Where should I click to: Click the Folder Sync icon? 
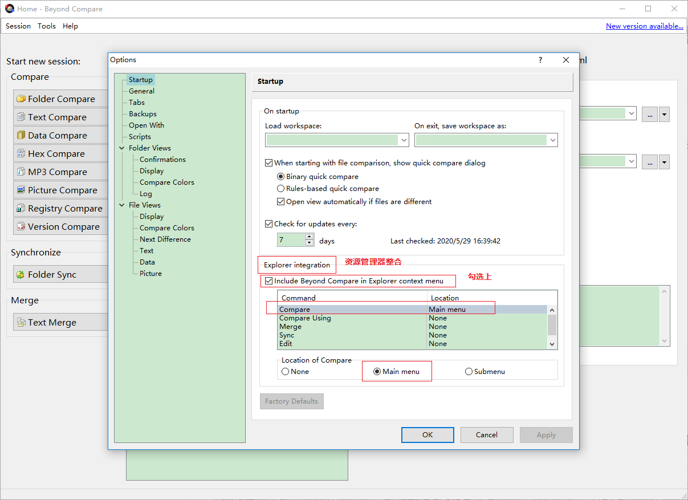point(21,274)
